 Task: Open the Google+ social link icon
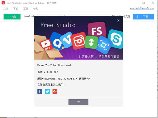55,91
